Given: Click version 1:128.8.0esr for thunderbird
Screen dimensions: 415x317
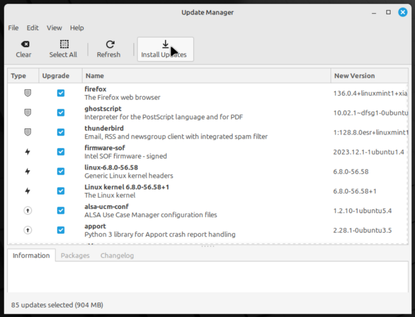Looking at the screenshot, I should click(371, 132).
